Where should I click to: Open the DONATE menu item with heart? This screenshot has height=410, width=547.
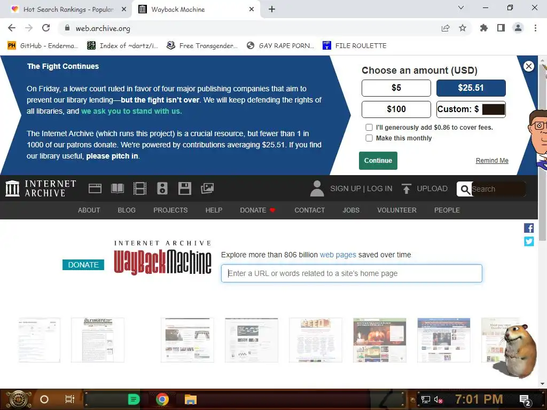[258, 210]
